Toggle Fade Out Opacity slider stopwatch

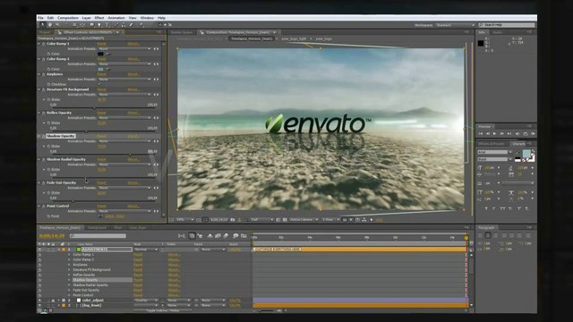point(48,193)
